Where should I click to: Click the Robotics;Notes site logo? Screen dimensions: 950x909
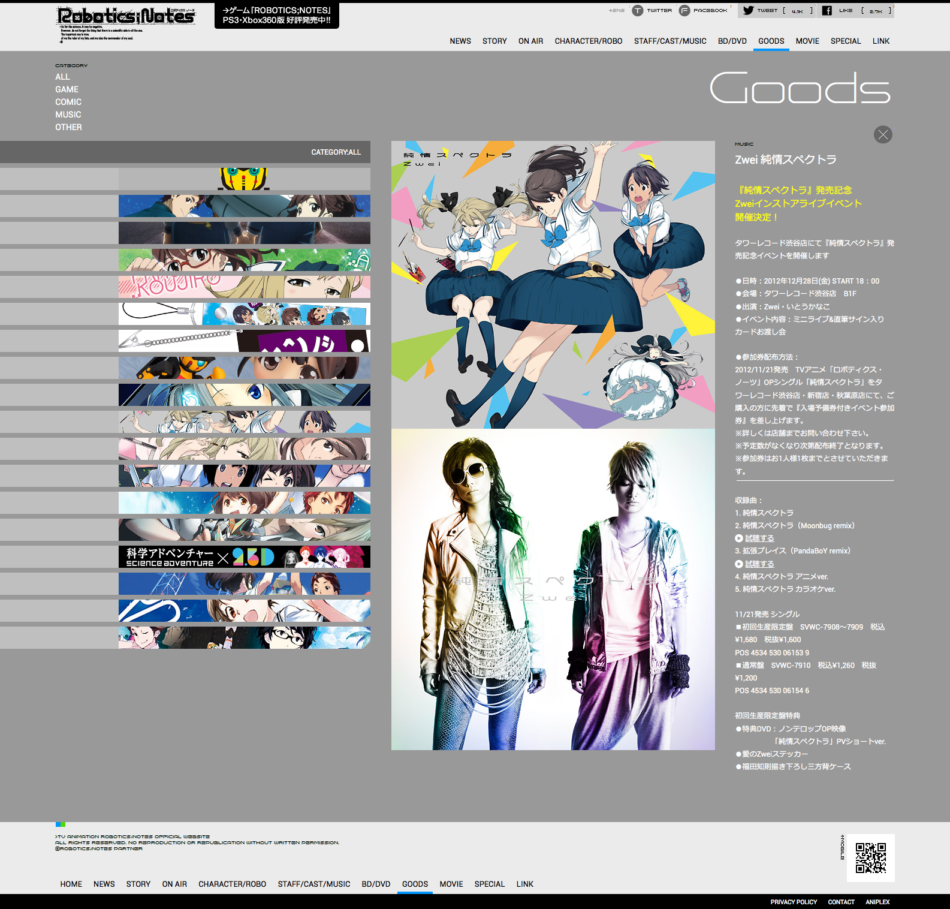coord(126,24)
